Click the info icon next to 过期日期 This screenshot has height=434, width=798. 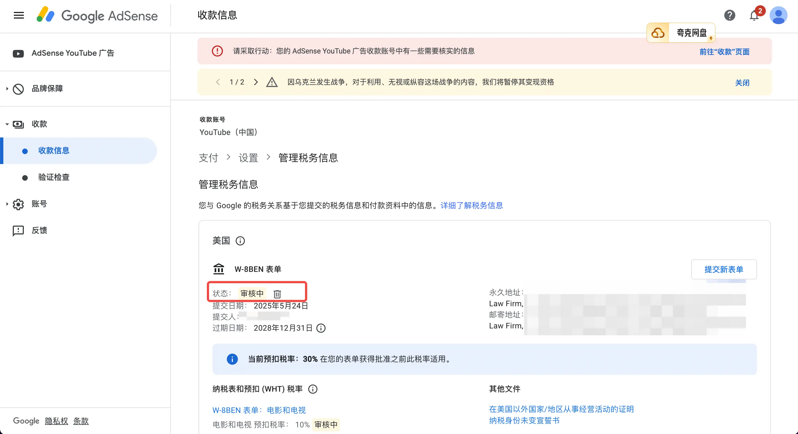click(321, 328)
